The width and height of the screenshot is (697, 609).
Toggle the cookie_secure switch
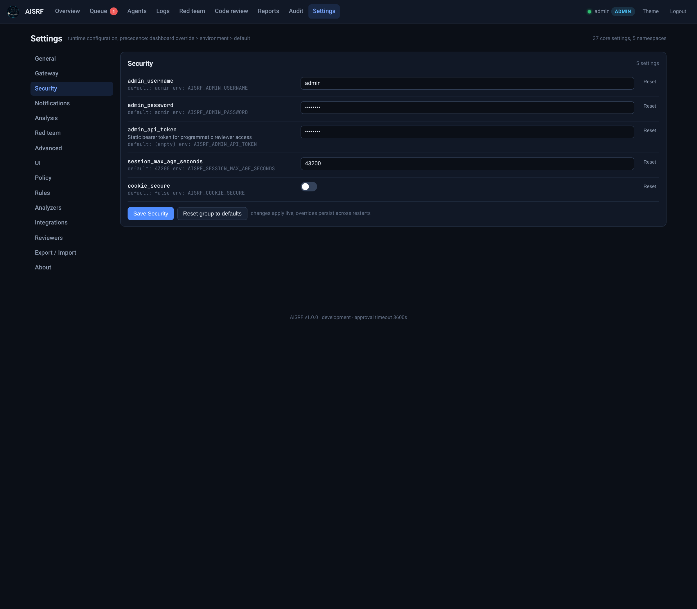(x=309, y=186)
